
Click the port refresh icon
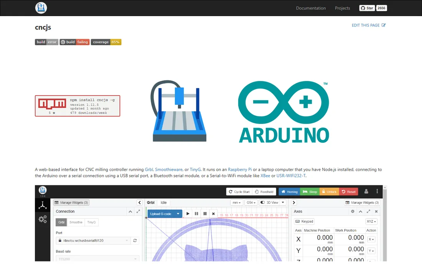(x=135, y=241)
